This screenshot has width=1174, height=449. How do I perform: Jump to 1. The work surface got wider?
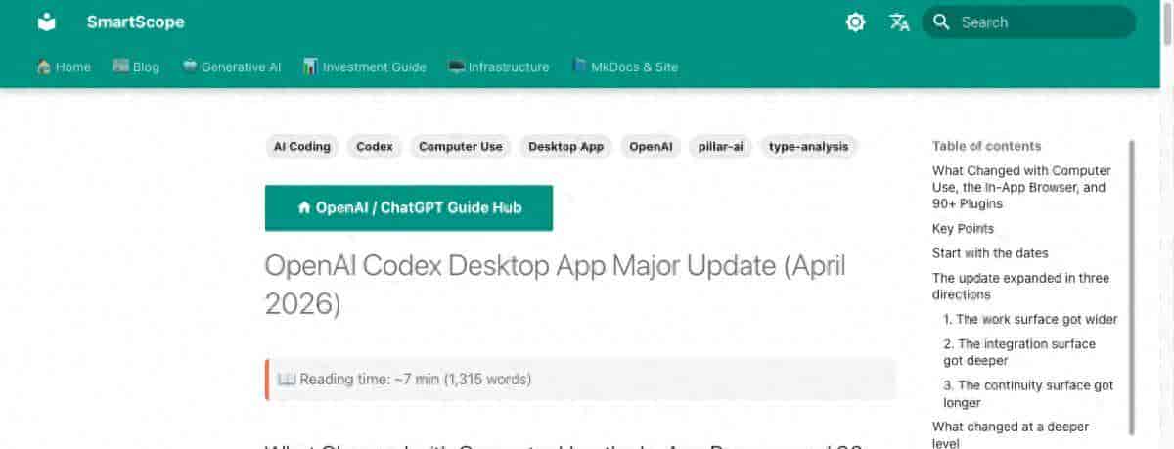[x=1030, y=319]
